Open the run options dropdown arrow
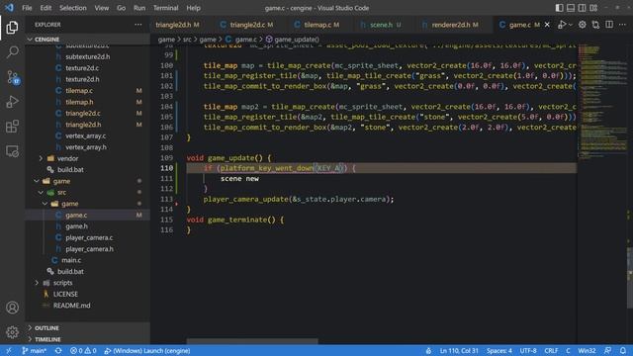This screenshot has height=356, width=633. click(571, 25)
